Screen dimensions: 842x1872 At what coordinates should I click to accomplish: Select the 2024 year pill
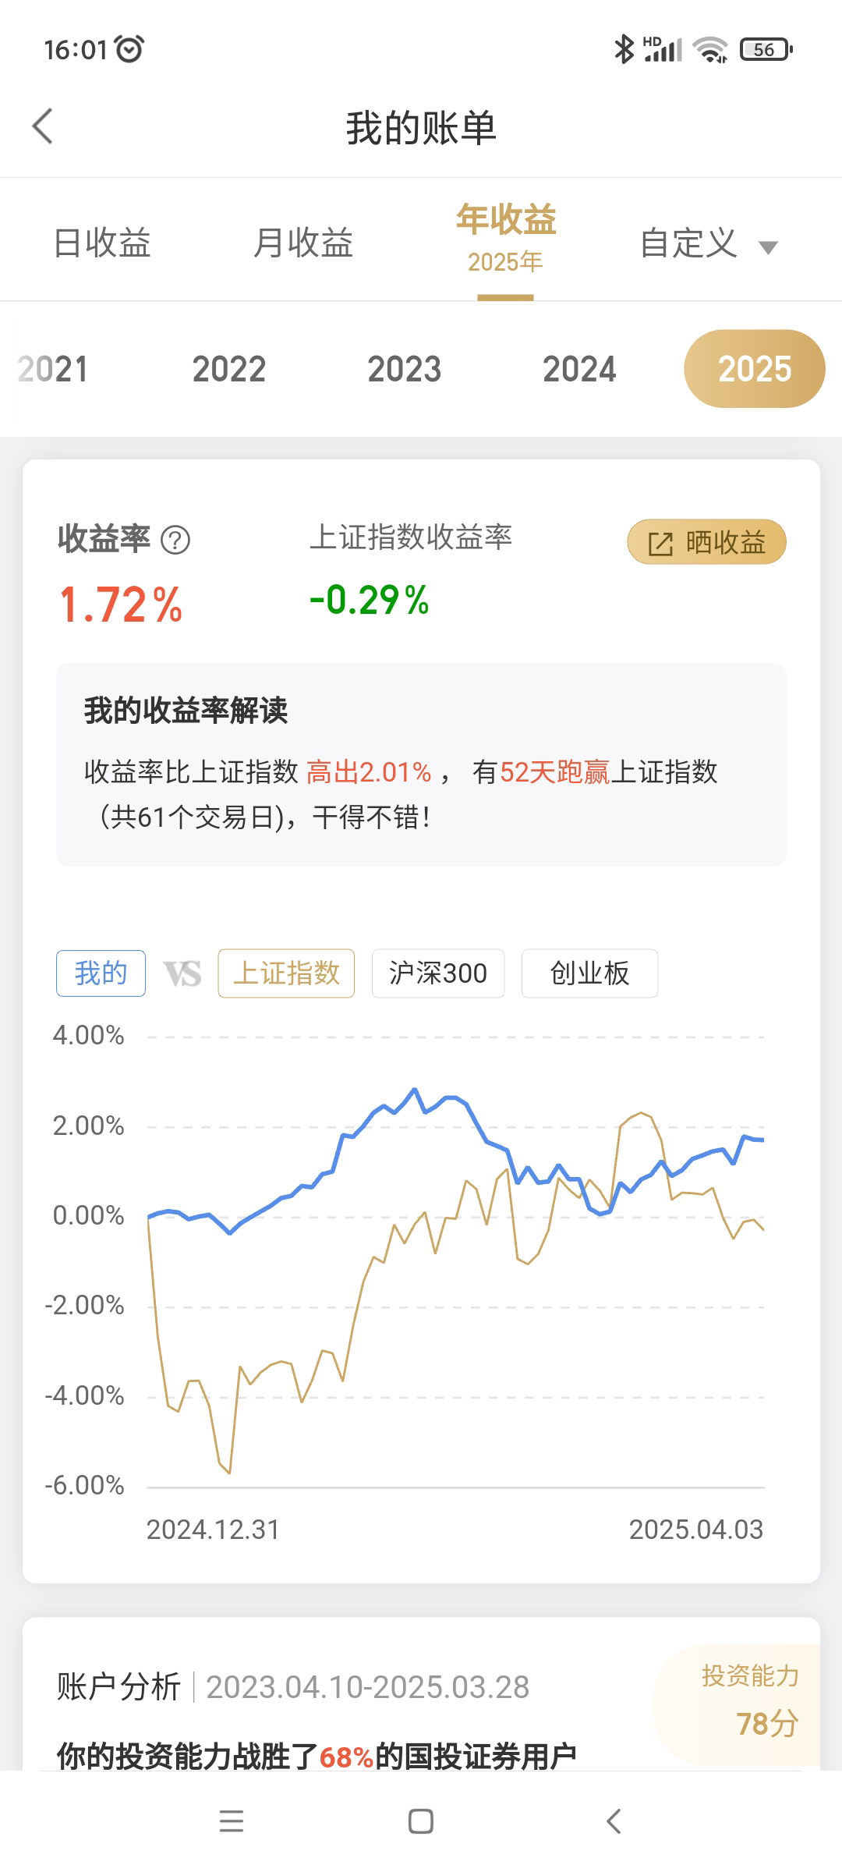point(579,369)
